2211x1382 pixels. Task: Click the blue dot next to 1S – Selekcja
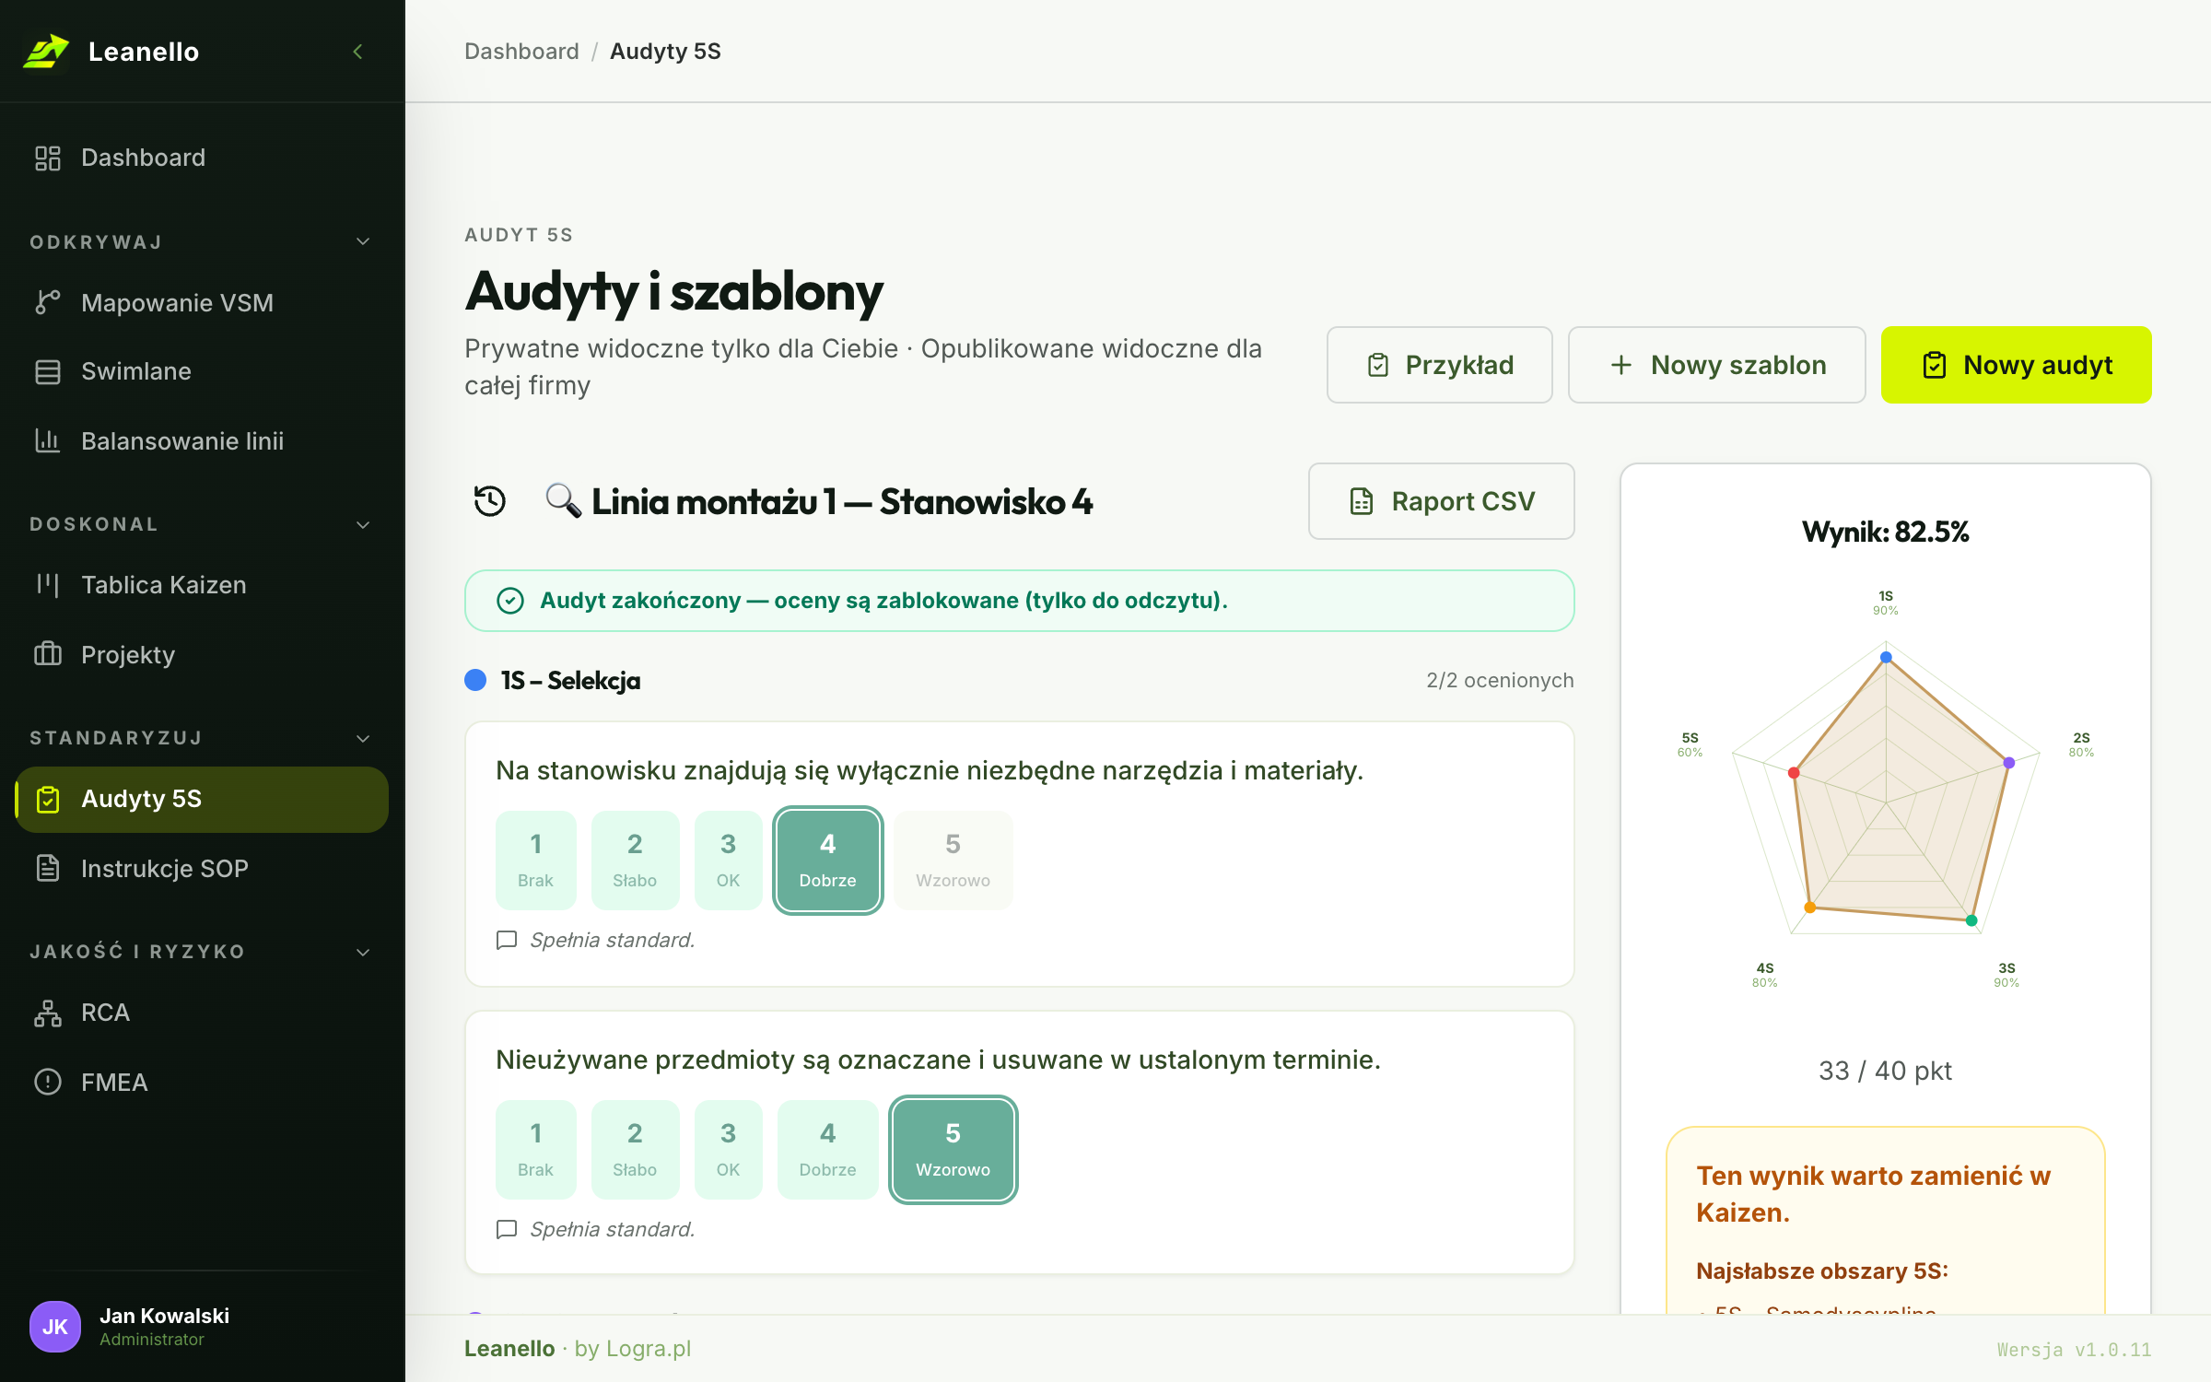[x=475, y=680]
